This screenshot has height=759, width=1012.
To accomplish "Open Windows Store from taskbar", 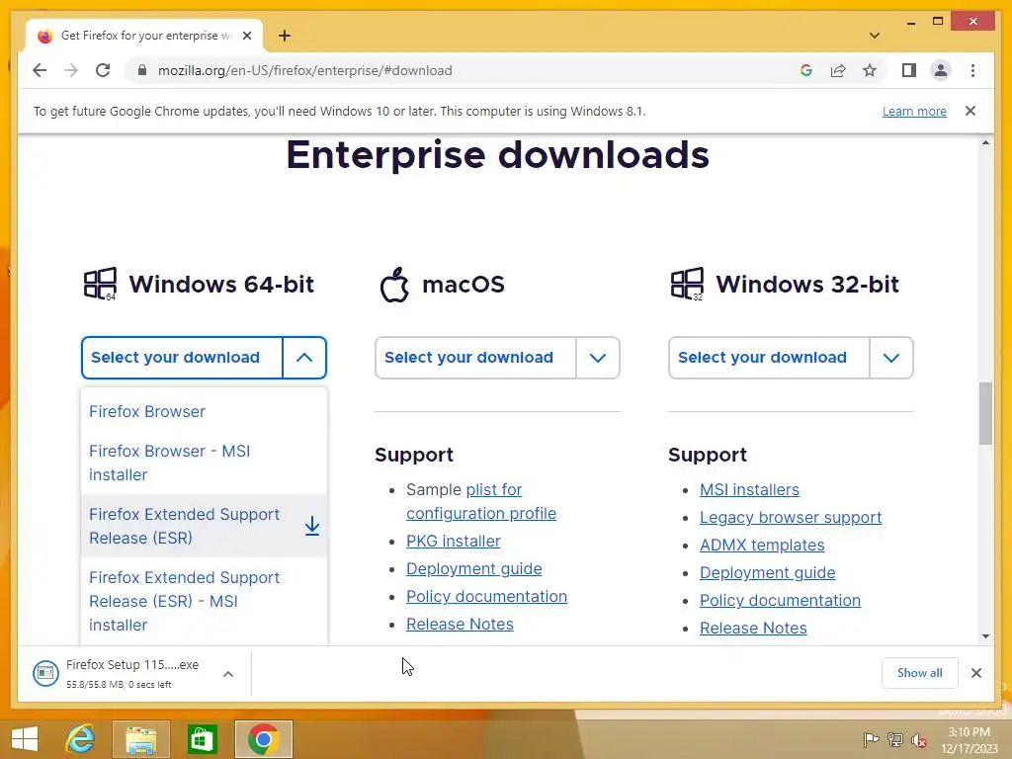I will 202,739.
